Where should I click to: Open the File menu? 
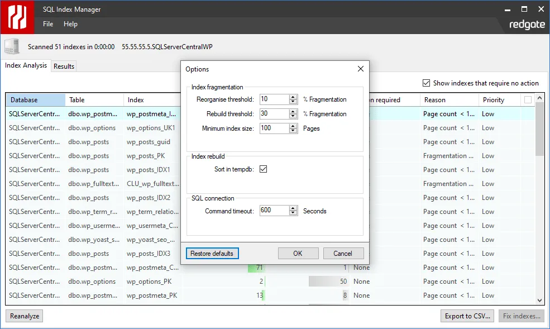pyautogui.click(x=48, y=24)
